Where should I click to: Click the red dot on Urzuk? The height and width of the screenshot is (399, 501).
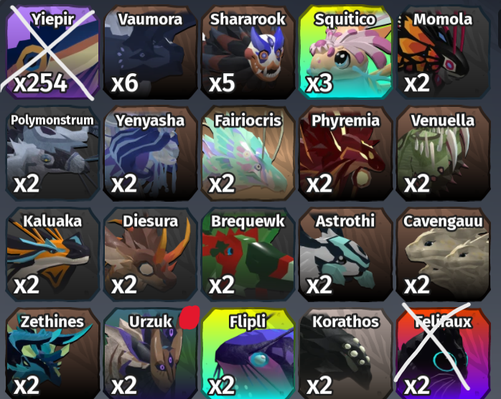pos(189,317)
